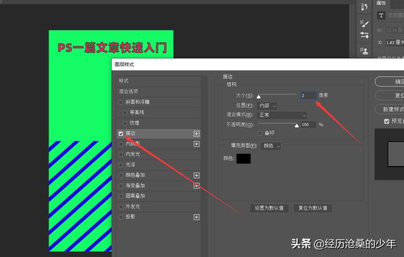The width and height of the screenshot is (404, 257).
Task: Toggle the 叠印 checkbox
Action: click(x=259, y=133)
